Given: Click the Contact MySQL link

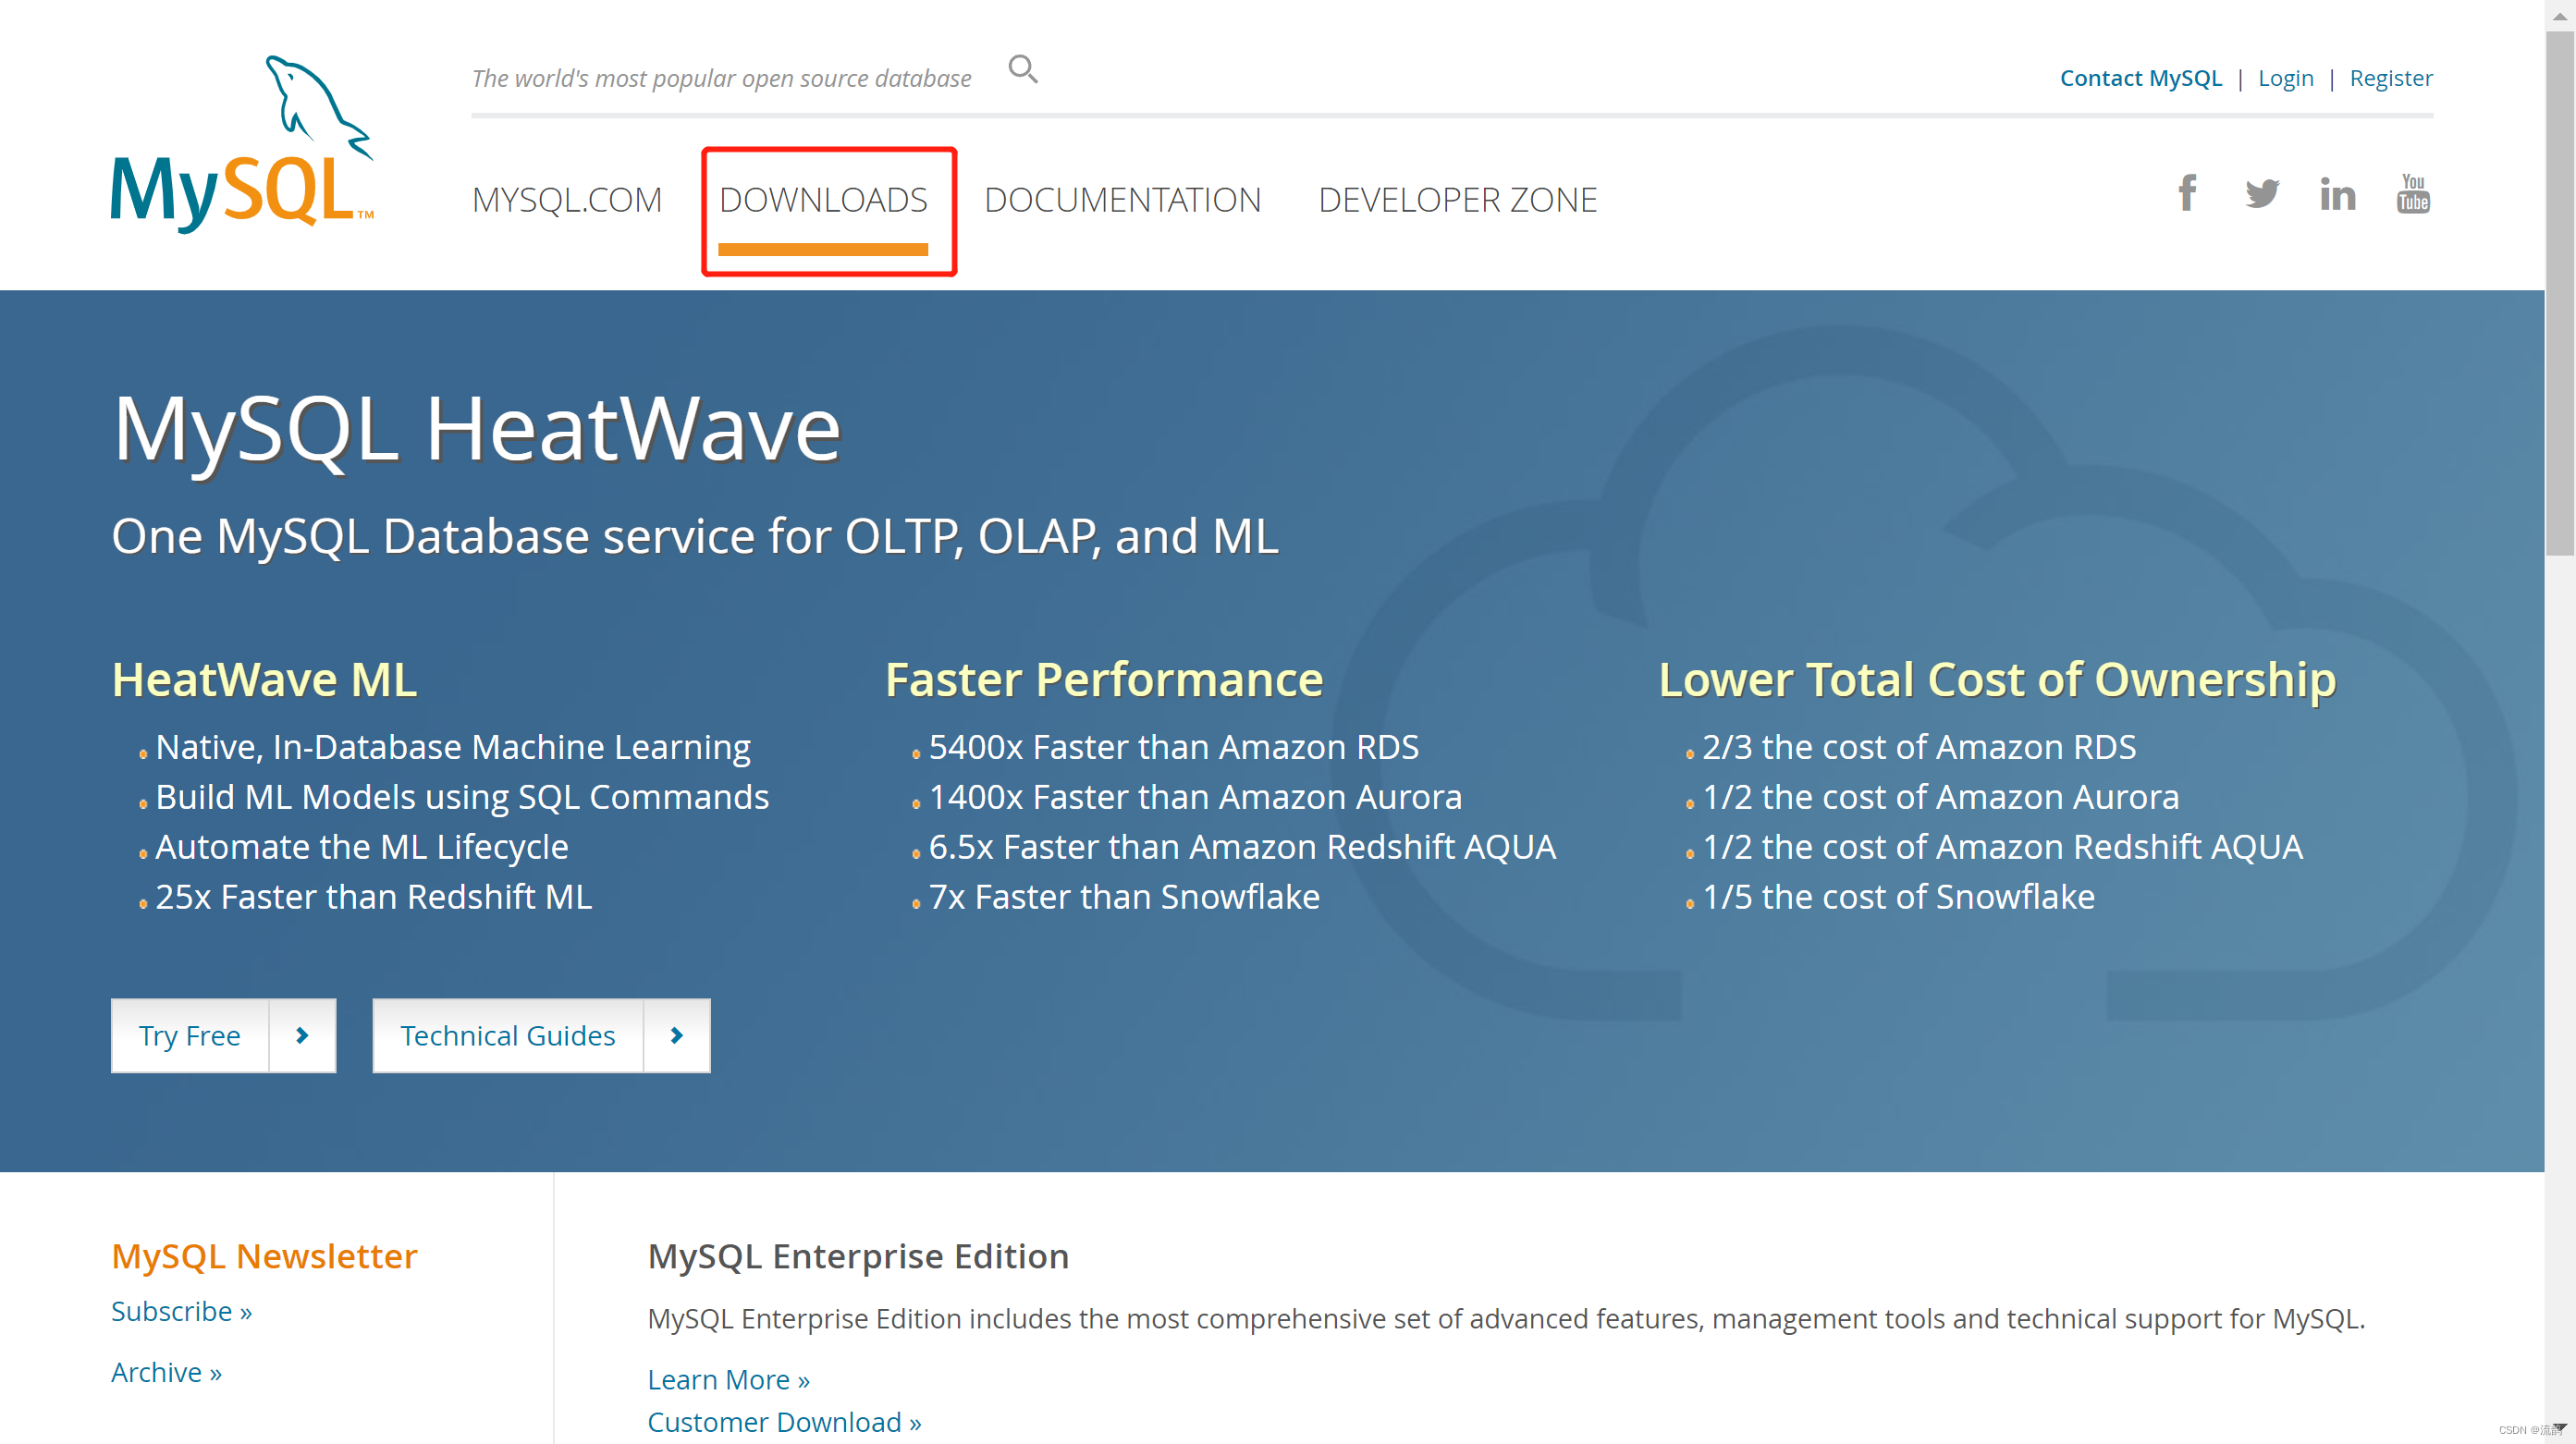Looking at the screenshot, I should pyautogui.click(x=2140, y=78).
